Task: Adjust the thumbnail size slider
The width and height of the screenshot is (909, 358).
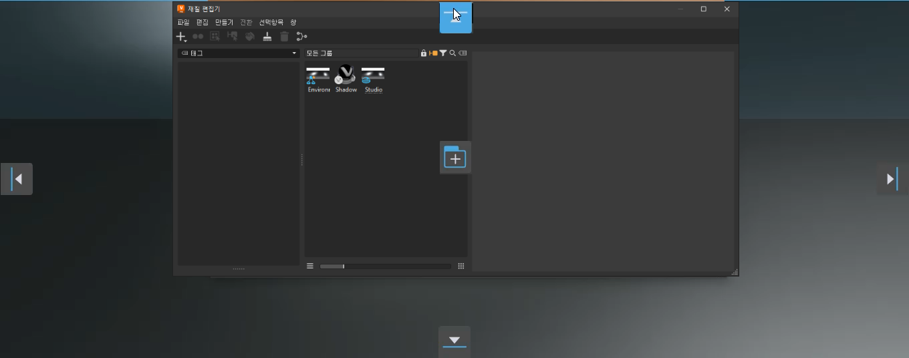Action: coord(386,266)
